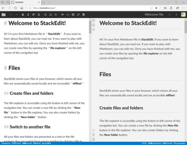Open the tab preview chevron
The height and width of the screenshot is (145, 187).
[x=49, y=2]
